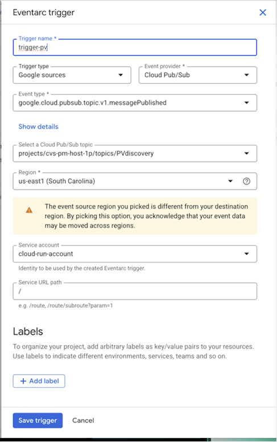Open the Event type dropdown arrow
The height and width of the screenshot is (442, 277).
(246, 103)
